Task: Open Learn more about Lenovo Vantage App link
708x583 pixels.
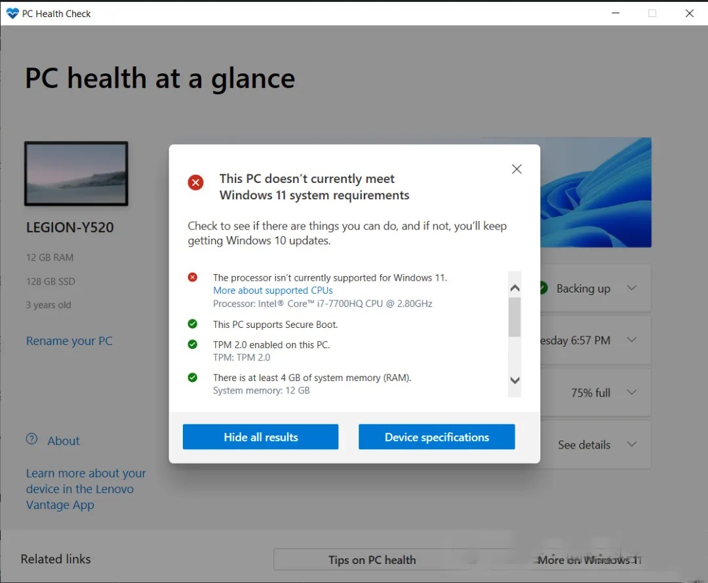Action: coord(86,489)
